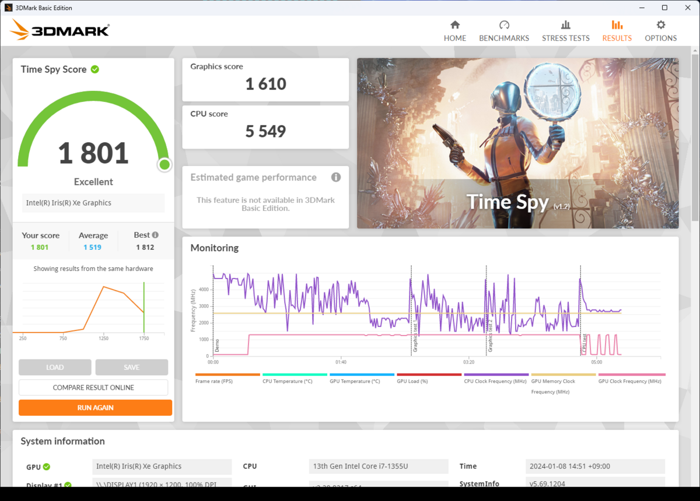Screen dimensions: 700x501
Task: Click the SystemInfo version v5.69.1204
Action: [595, 484]
